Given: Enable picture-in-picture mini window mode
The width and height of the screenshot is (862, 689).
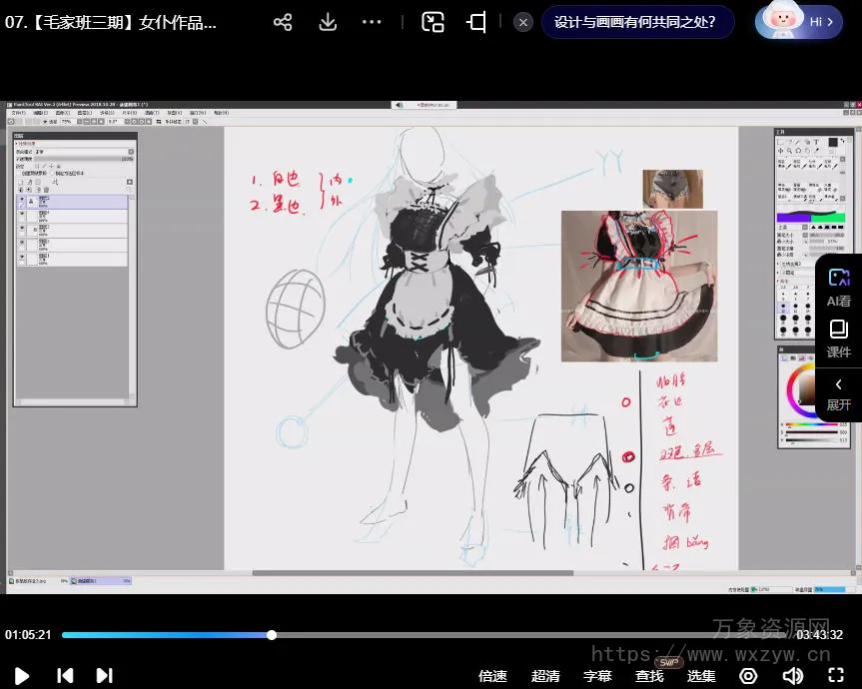Looking at the screenshot, I should (x=432, y=22).
